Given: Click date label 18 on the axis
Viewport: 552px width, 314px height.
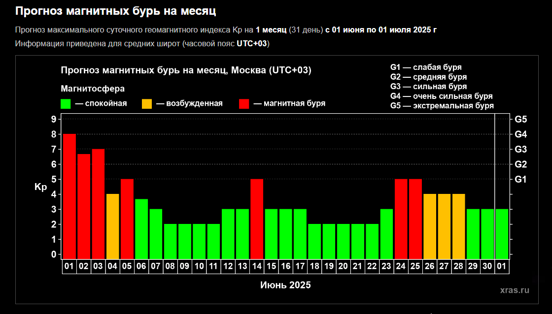Looking at the screenshot, I should click(x=314, y=266).
